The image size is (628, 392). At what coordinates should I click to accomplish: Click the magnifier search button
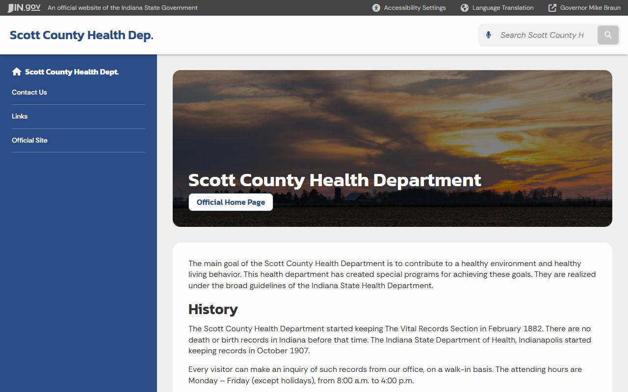coord(608,35)
